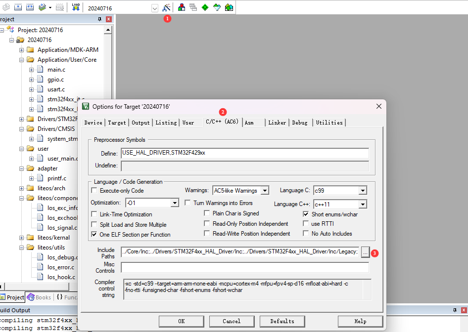Click the multi-project workspace toolbar icon
This screenshot has height=332, width=468.
[x=193, y=7]
